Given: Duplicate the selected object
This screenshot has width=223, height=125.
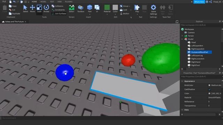Looking at the screenshot, I should click(x=14, y=14).
